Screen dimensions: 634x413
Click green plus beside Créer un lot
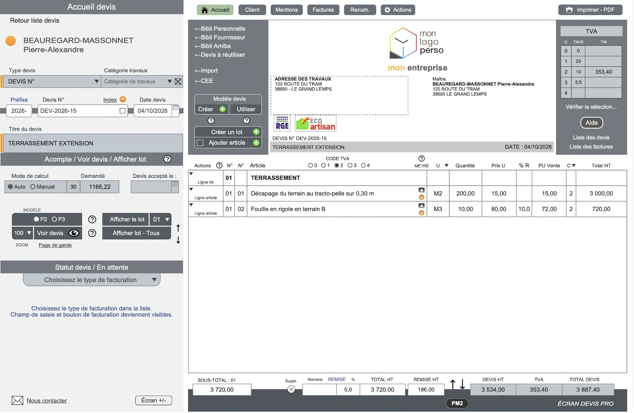tap(256, 132)
